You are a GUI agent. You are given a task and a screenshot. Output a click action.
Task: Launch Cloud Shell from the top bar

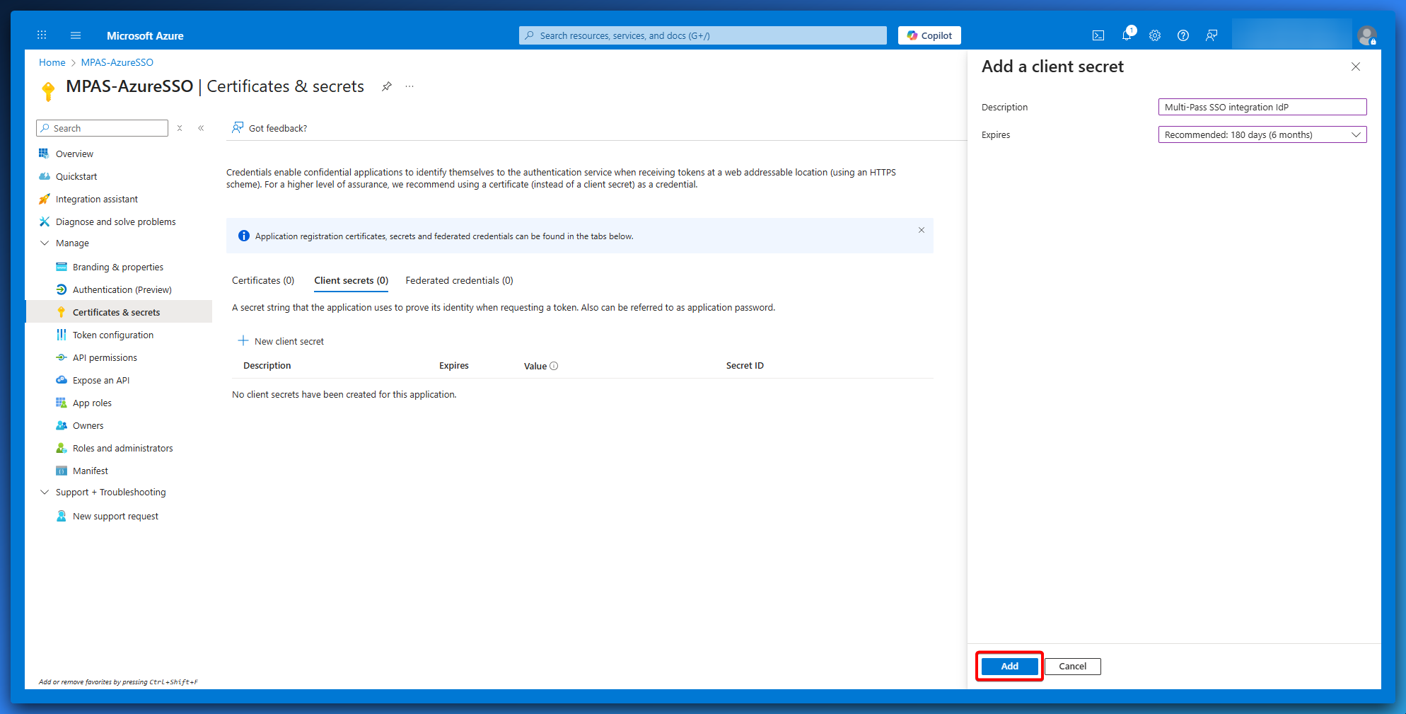[1098, 35]
